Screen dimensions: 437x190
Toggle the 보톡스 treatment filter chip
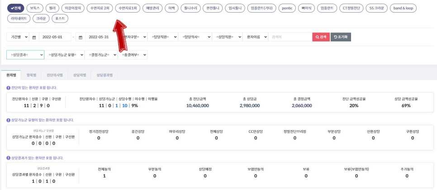point(34,8)
